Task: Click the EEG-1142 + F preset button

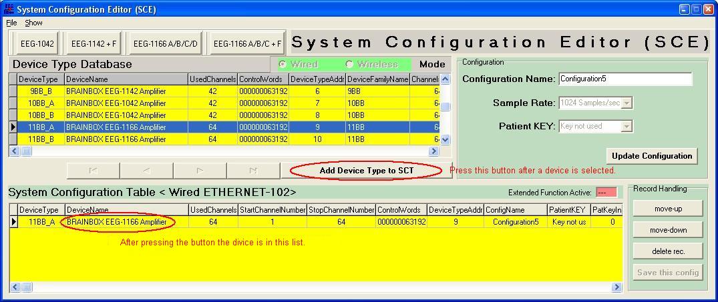Action: pyautogui.click(x=94, y=44)
